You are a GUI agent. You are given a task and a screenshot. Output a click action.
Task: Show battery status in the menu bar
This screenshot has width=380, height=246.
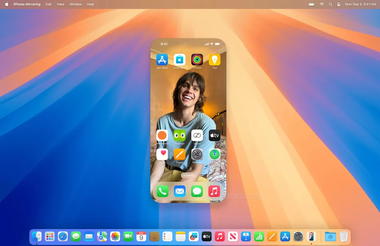[312, 4]
